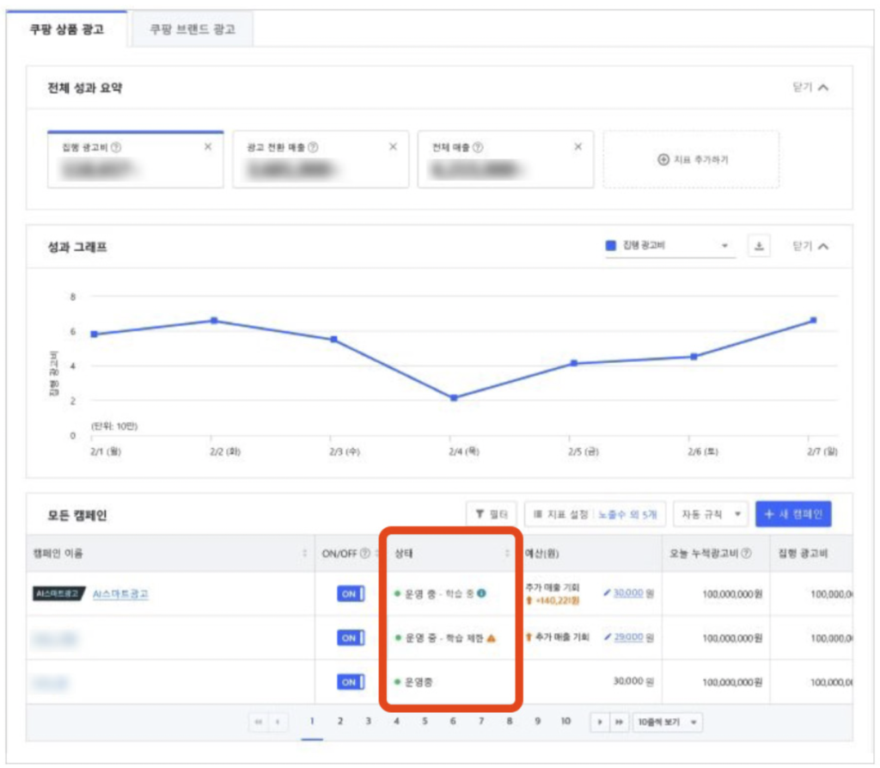Image resolution: width=880 pixels, height=768 pixels.
Task: Select the 광고 전환 매출 summary metric card
Action: (x=321, y=159)
